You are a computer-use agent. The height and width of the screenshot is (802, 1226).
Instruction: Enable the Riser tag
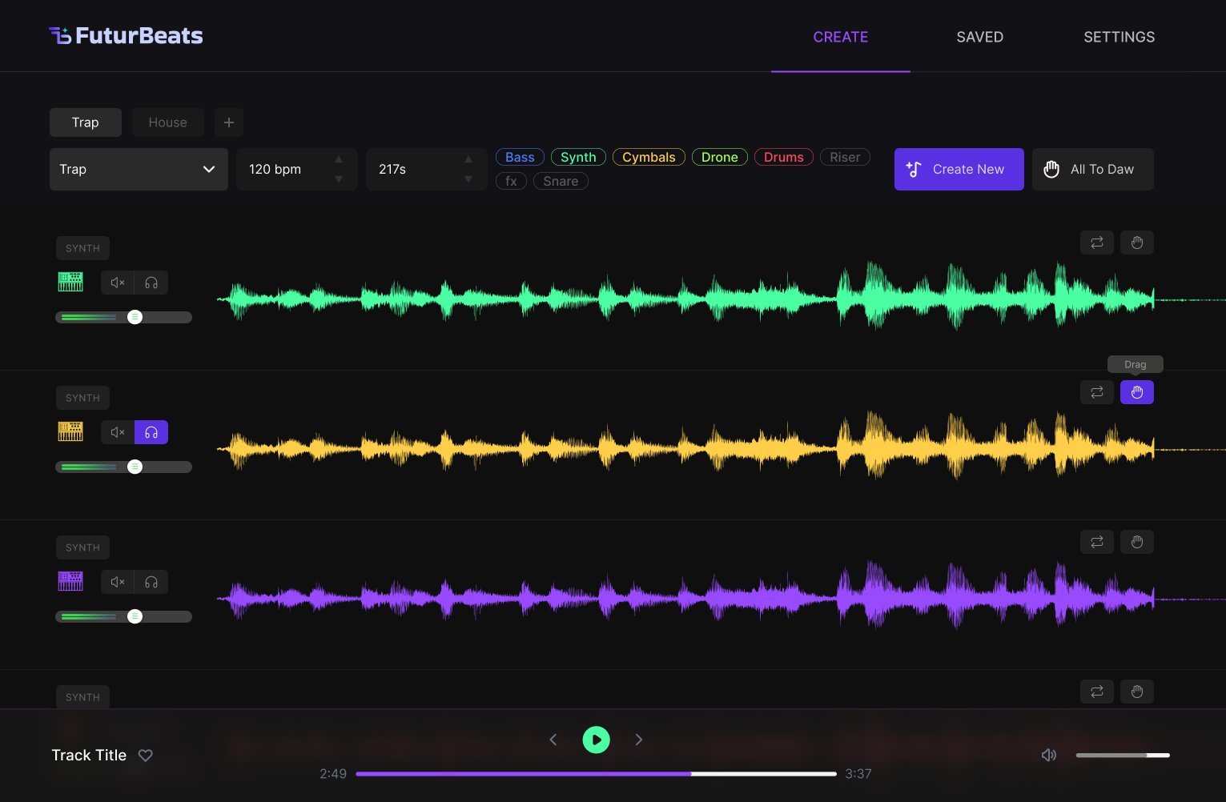(x=845, y=157)
